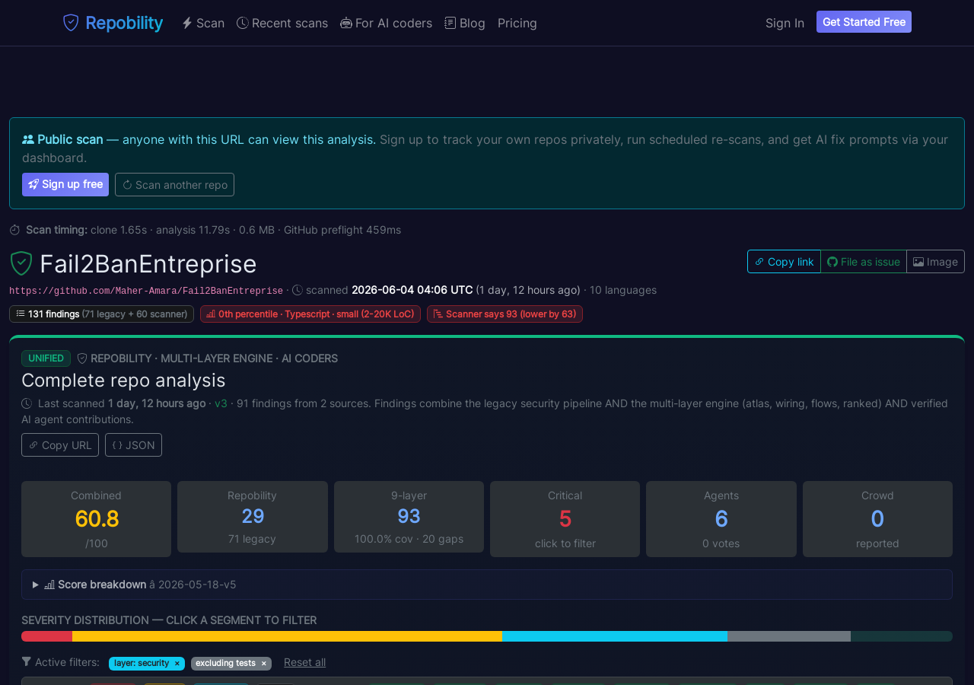Image resolution: width=974 pixels, height=685 pixels.
Task: Click Reset all filters link
Action: point(304,662)
